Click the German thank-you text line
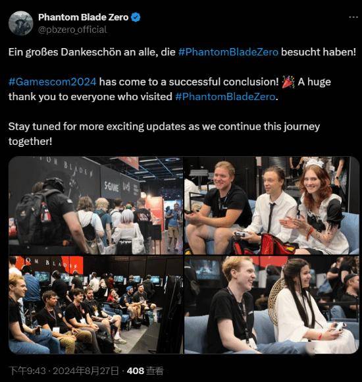Image resolution: width=362 pixels, height=382 pixels. coord(182,52)
